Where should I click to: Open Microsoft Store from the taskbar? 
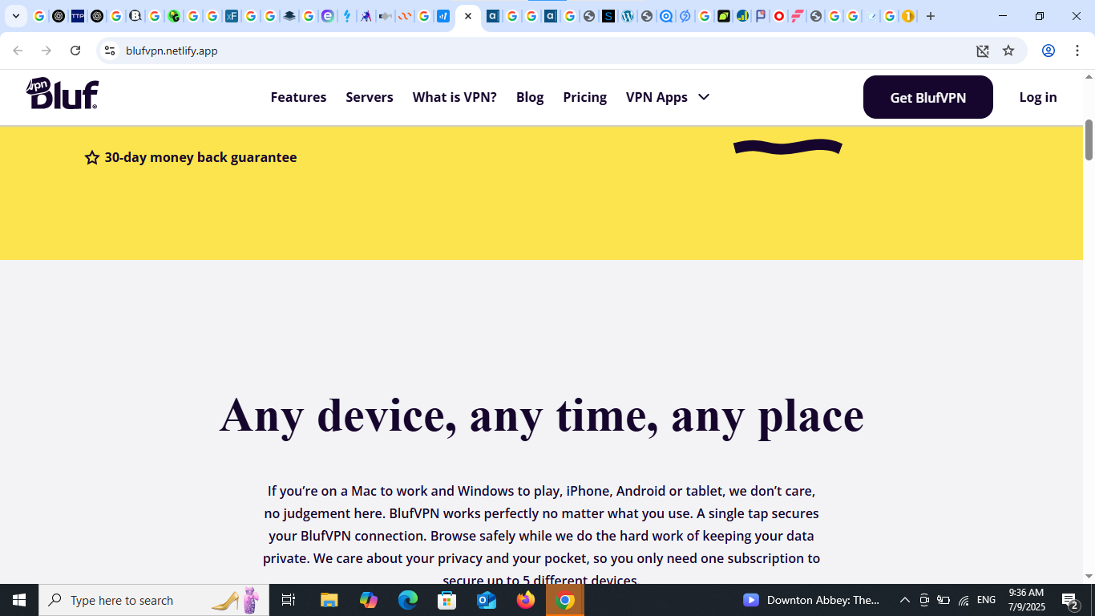447,600
